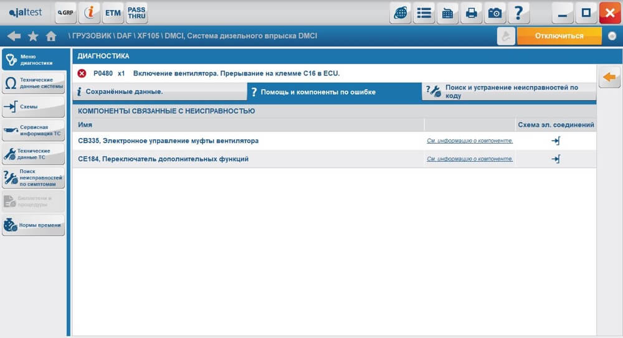
Task: Open Сервисная информация ТС
Action: pyautogui.click(x=34, y=130)
